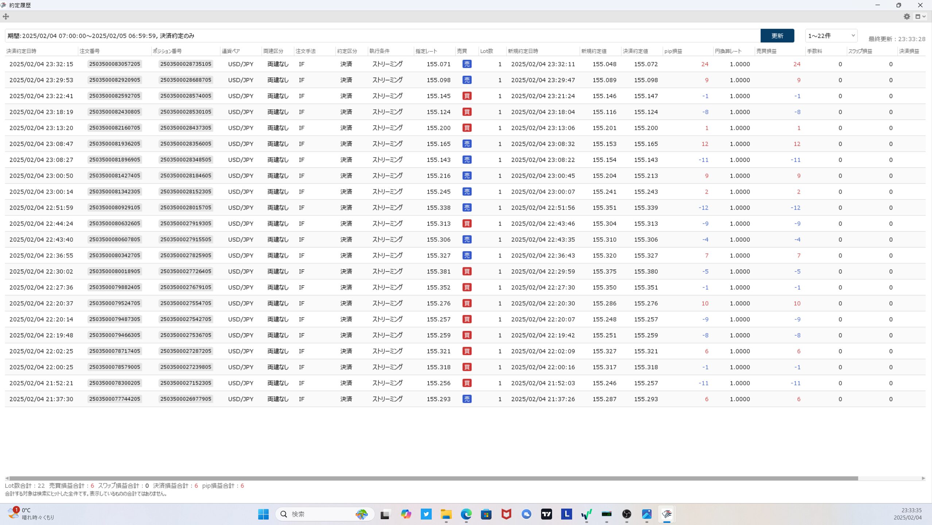Open TradingView from the taskbar
This screenshot has height=525, width=932.
click(546, 514)
